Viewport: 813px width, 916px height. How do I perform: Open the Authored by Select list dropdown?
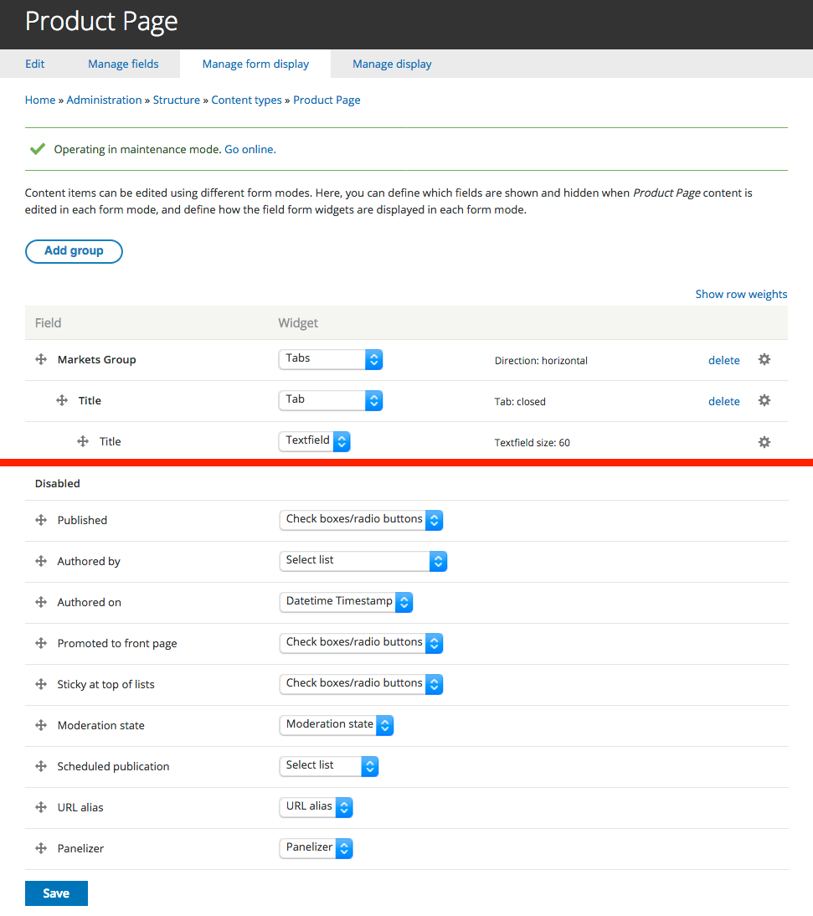click(363, 560)
